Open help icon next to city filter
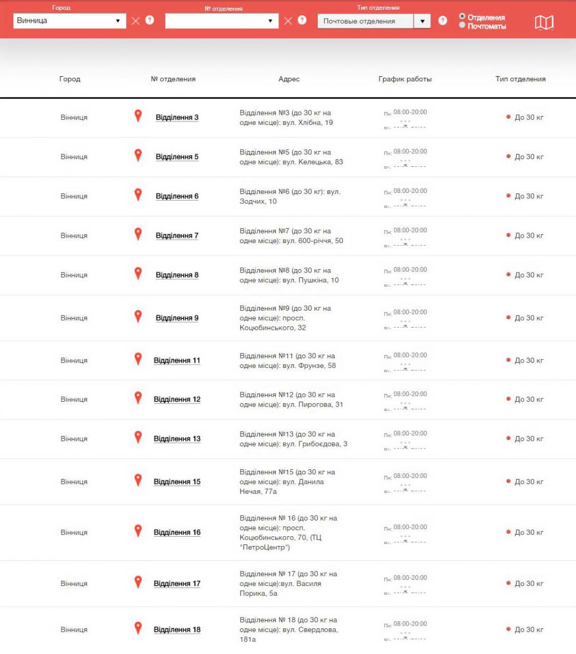 (150, 20)
